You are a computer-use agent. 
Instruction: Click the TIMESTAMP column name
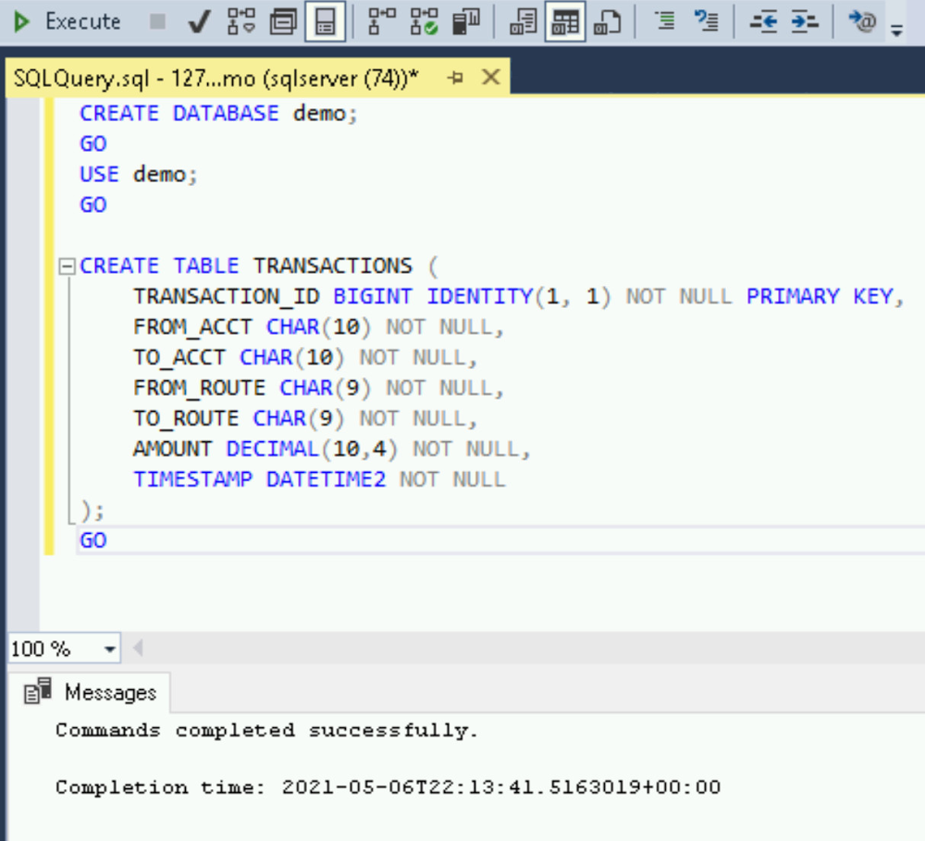[x=193, y=479]
